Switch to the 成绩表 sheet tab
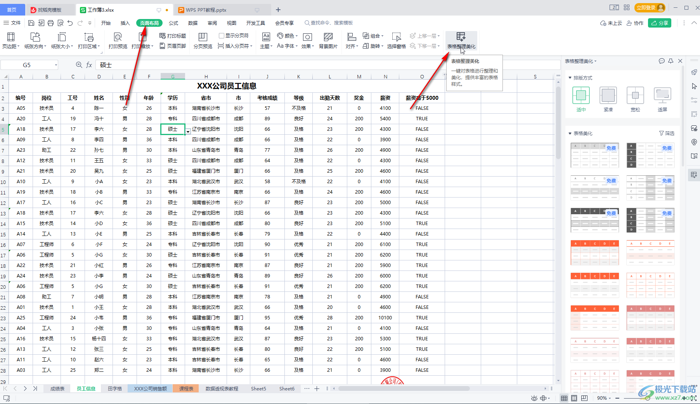Screen dimensions: 700x404 pos(57,388)
